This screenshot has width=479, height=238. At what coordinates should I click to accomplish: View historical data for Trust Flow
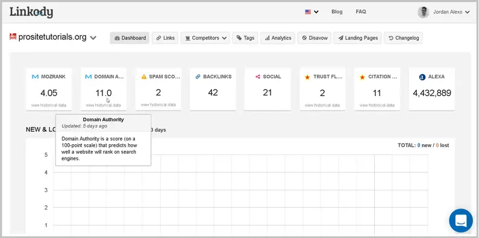(x=322, y=105)
